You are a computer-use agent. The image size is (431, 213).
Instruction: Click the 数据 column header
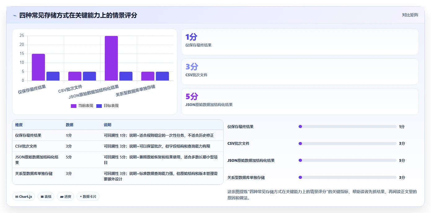[x=69, y=125]
